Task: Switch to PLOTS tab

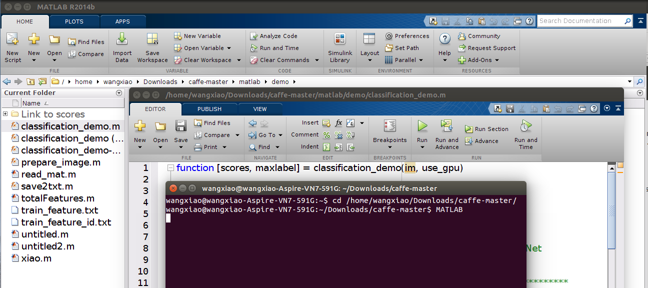Action: (x=74, y=21)
